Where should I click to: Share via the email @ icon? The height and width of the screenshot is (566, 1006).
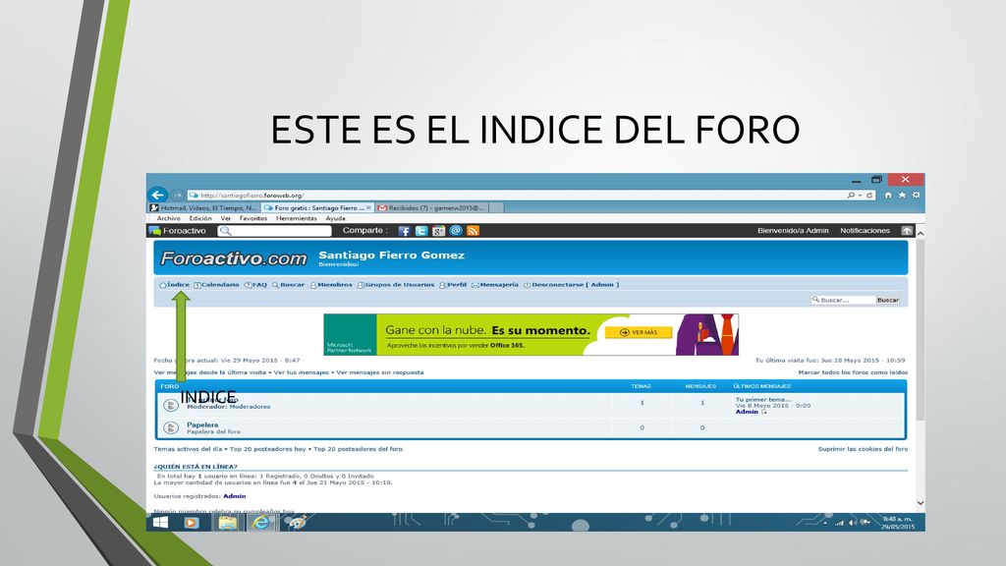pyautogui.click(x=456, y=231)
